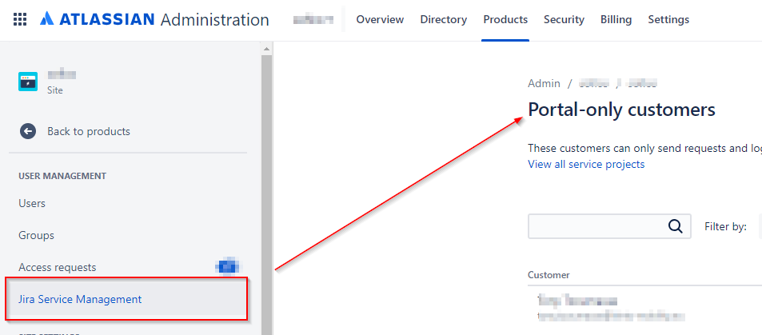
Task: Open the Billing tab
Action: (616, 19)
